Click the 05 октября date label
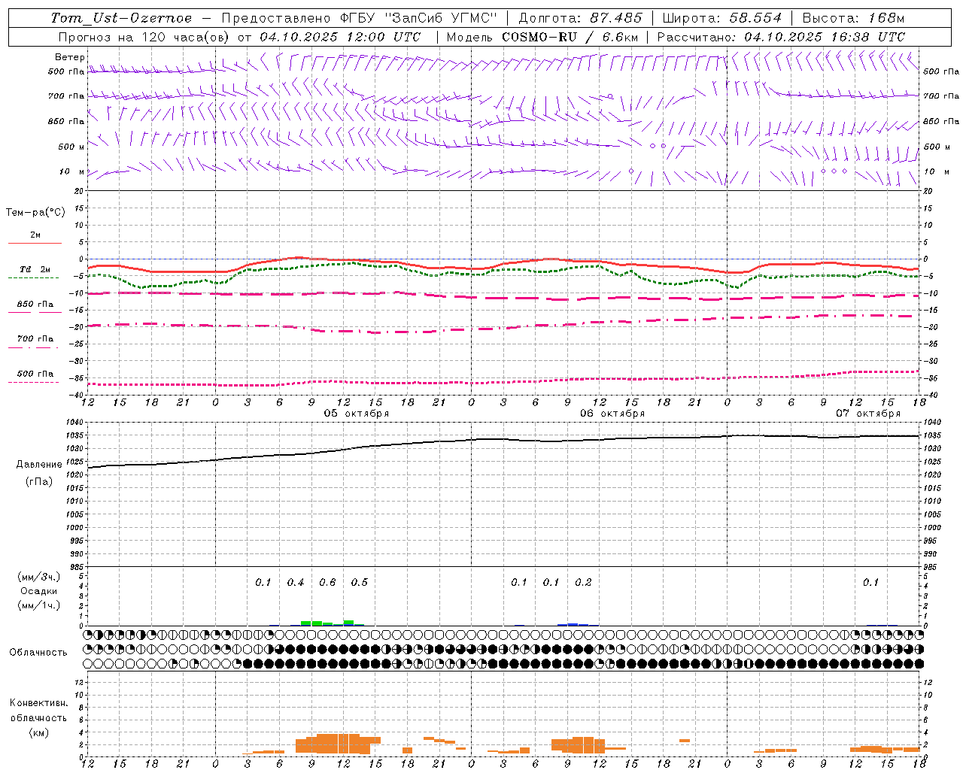 point(357,414)
